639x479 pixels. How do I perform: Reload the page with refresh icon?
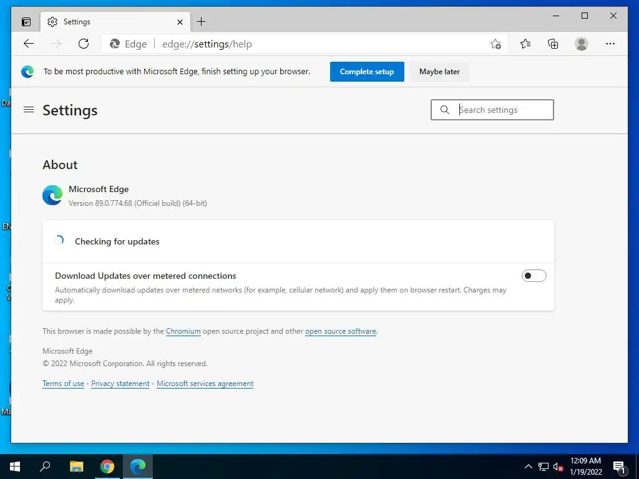tap(84, 44)
